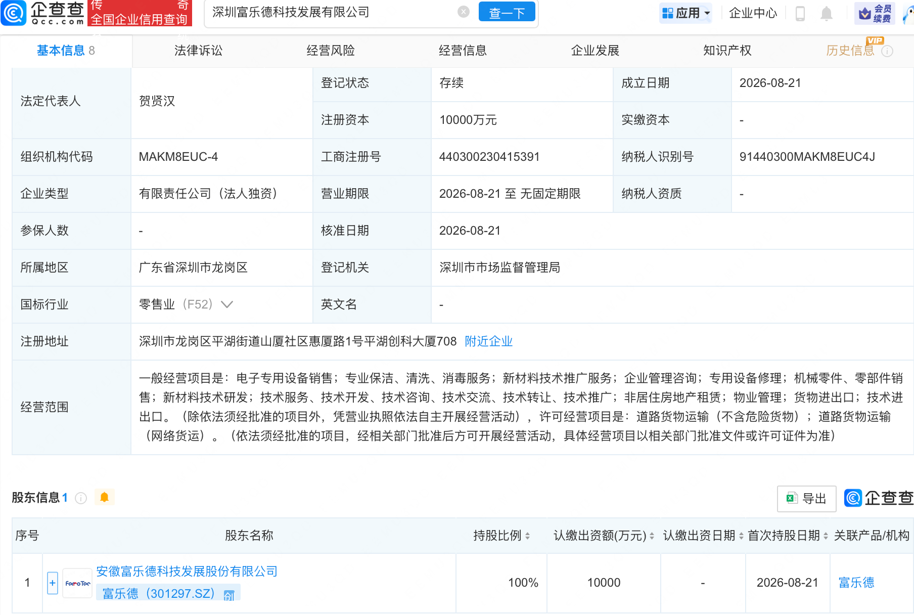914x615 pixels.
Task: Switch to 企业发展 tab
Action: point(595,51)
